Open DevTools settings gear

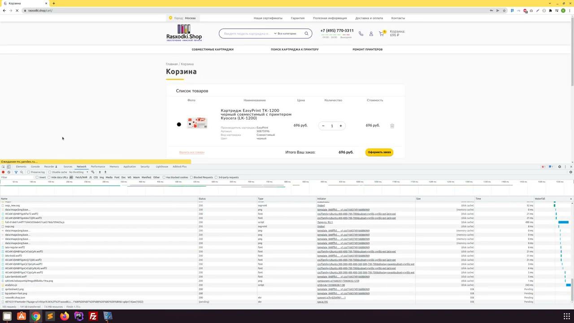coord(559,167)
